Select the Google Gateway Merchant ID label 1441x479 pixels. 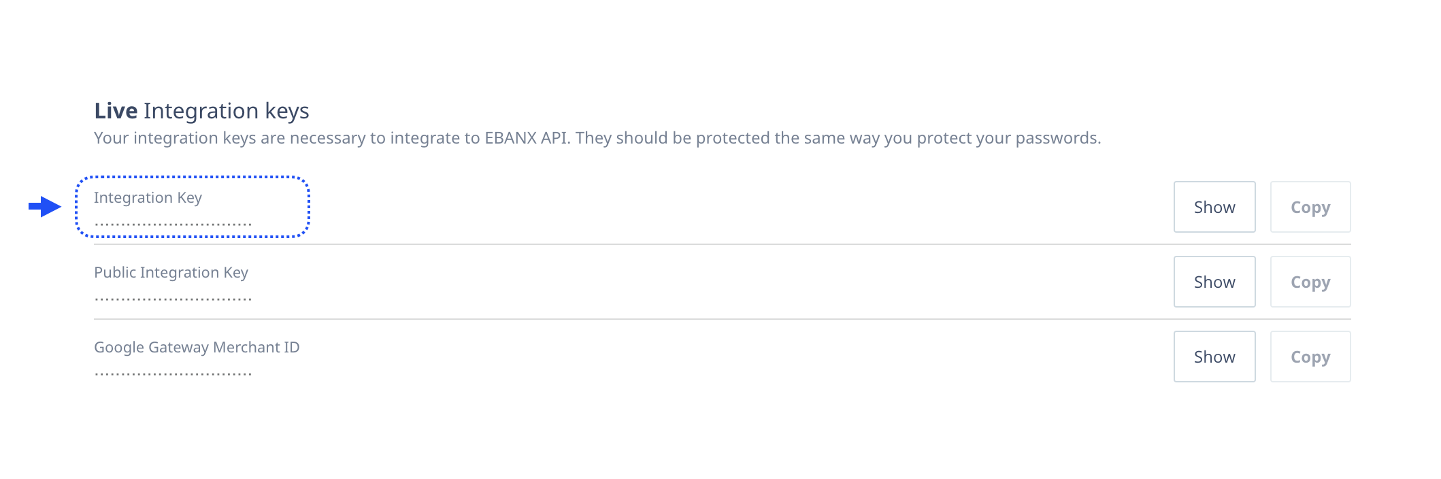tap(197, 347)
